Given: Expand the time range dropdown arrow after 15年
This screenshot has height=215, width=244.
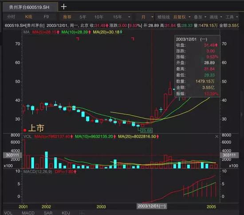Looking at the screenshot, I should tap(129, 17).
